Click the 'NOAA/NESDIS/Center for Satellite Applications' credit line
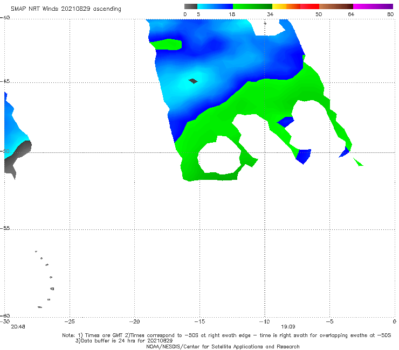 (x=223, y=346)
